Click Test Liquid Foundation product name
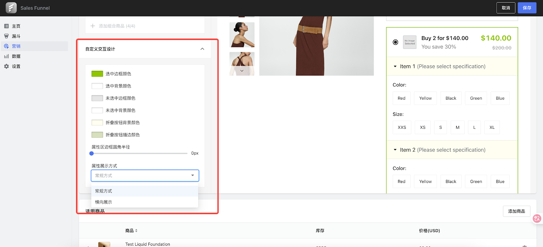Viewport: 543px width, 247px height. (x=148, y=244)
